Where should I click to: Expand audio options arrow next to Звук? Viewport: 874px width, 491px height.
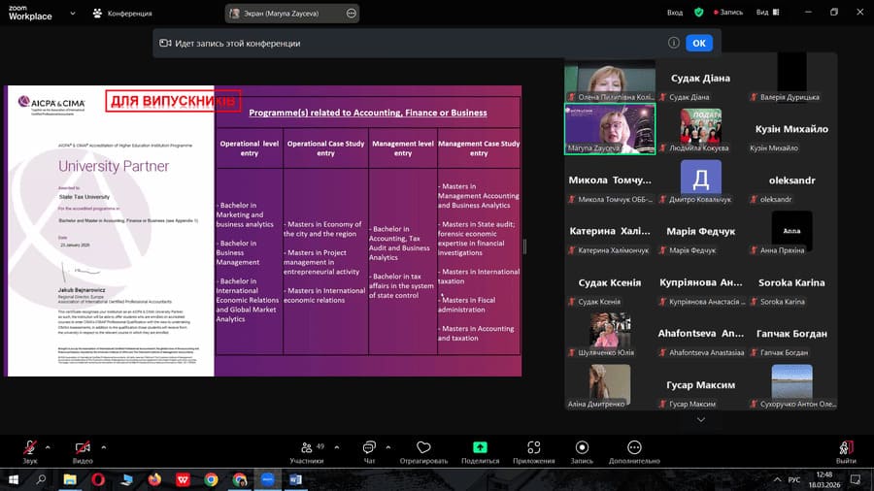(48, 447)
